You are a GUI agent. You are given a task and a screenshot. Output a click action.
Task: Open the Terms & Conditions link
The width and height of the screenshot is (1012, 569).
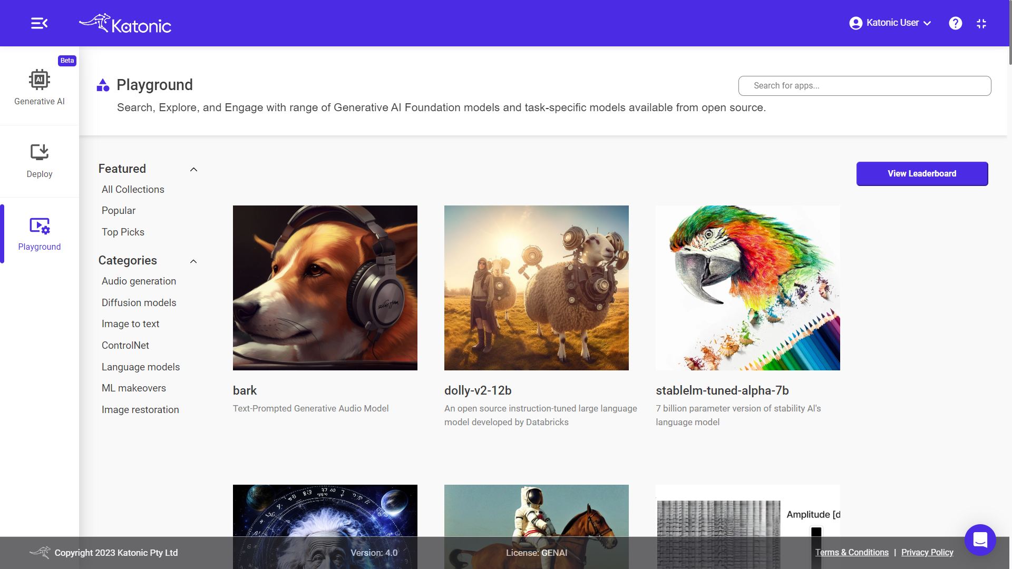click(x=852, y=553)
